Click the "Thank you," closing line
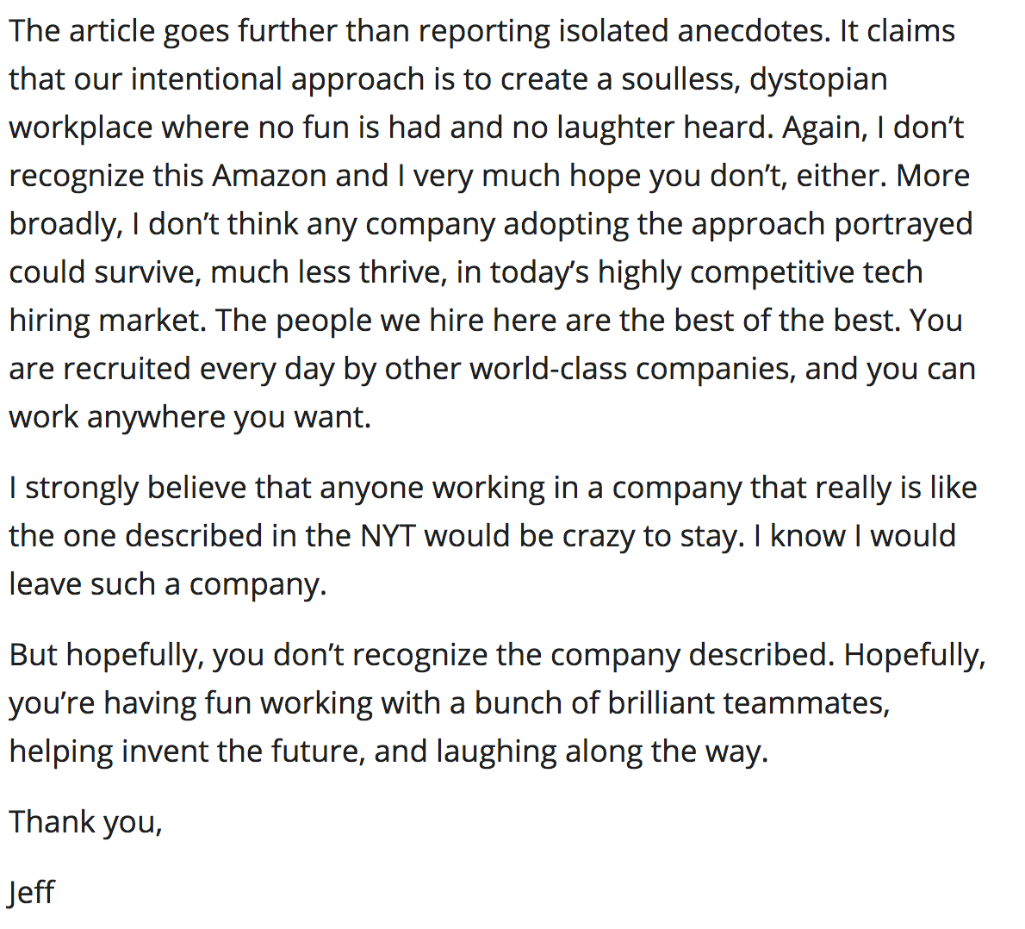 (x=85, y=822)
